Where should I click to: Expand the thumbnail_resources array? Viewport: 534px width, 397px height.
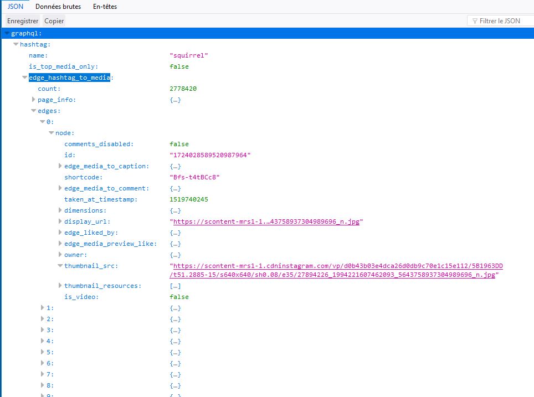60,286
